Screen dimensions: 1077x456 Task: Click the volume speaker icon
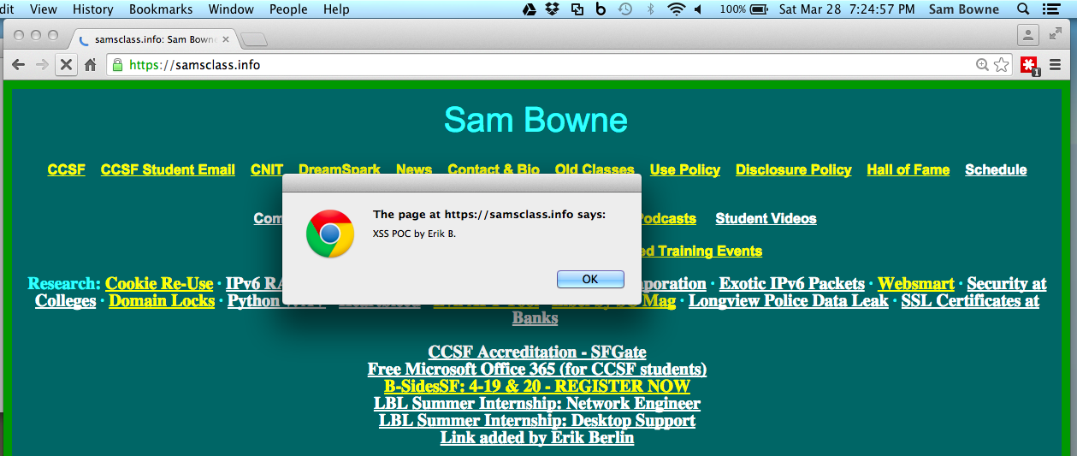click(x=698, y=9)
